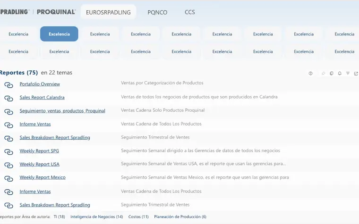Open the Portafolio Overview report link
Screen dimensions: 359x224
point(40,84)
